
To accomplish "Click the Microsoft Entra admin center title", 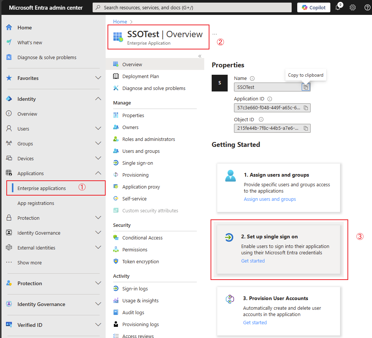I will [46, 7].
